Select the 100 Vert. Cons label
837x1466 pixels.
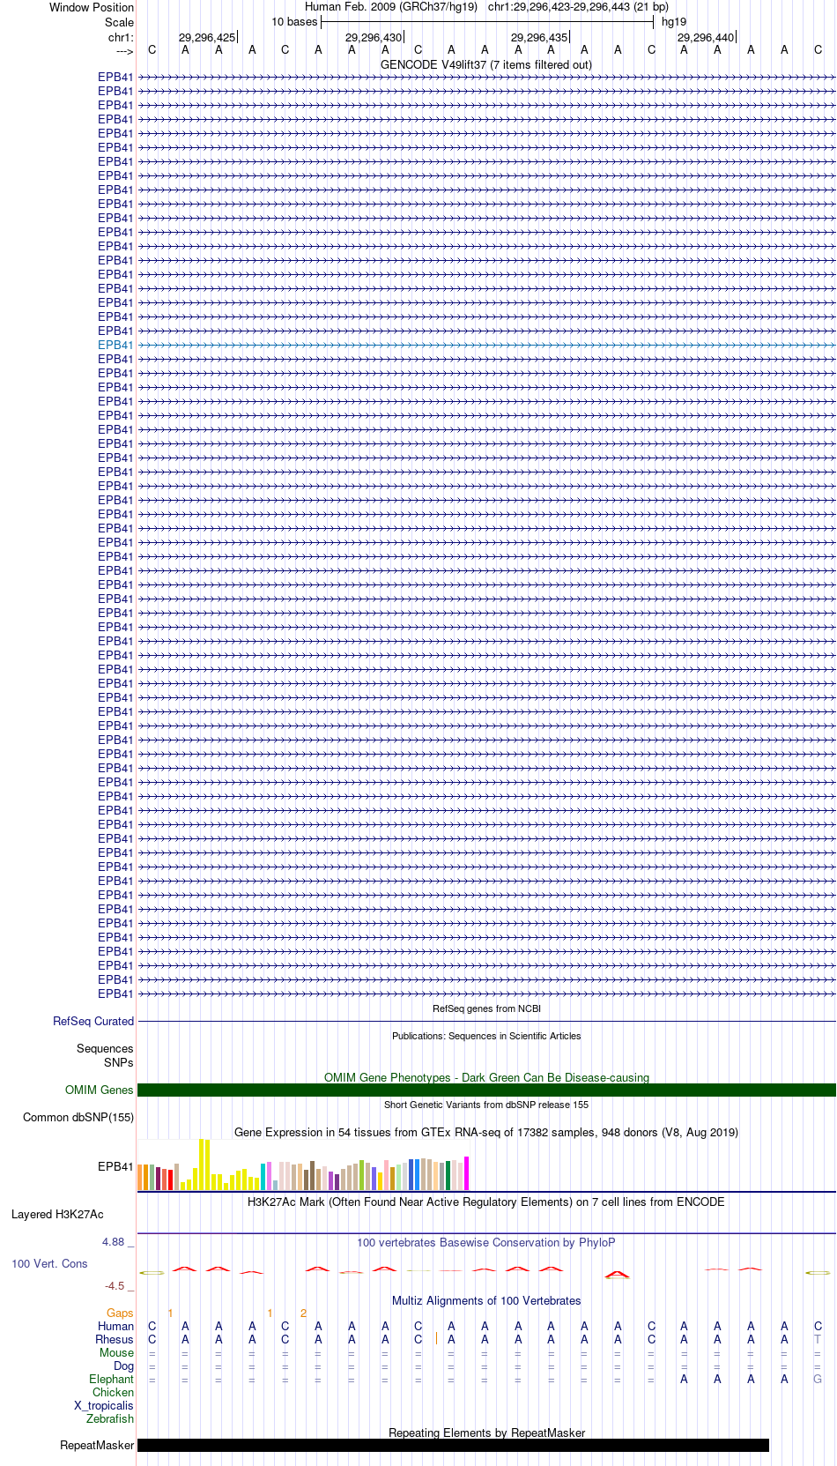pos(49,1263)
